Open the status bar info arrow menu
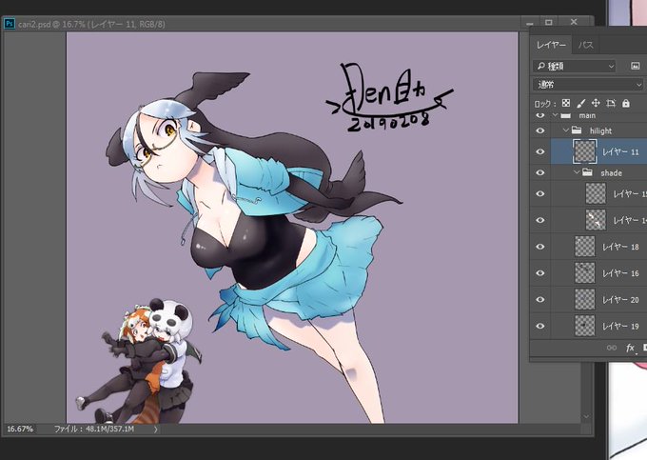 [155, 430]
